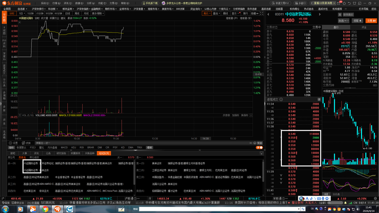Open the 模板 template button

point(150,147)
